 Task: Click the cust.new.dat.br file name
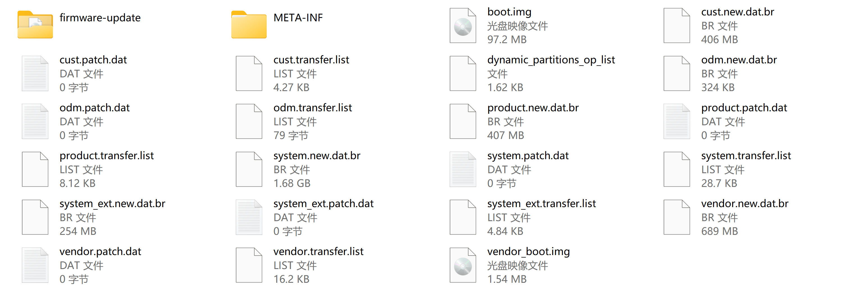click(737, 12)
